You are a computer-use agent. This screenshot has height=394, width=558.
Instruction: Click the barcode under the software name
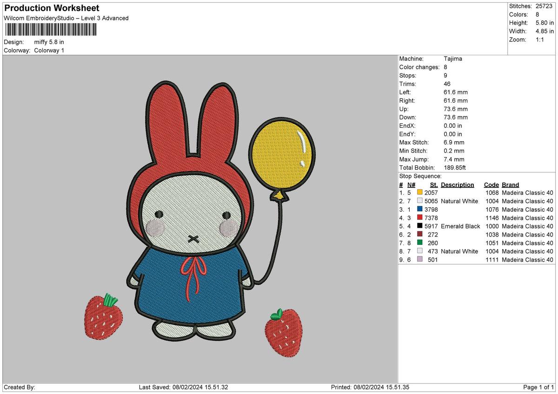(x=51, y=30)
